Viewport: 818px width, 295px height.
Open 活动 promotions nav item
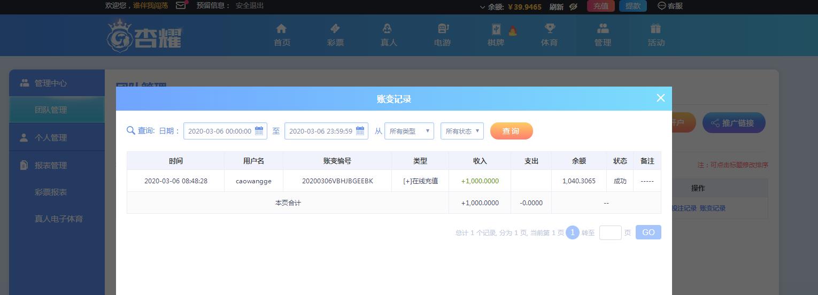click(x=656, y=35)
